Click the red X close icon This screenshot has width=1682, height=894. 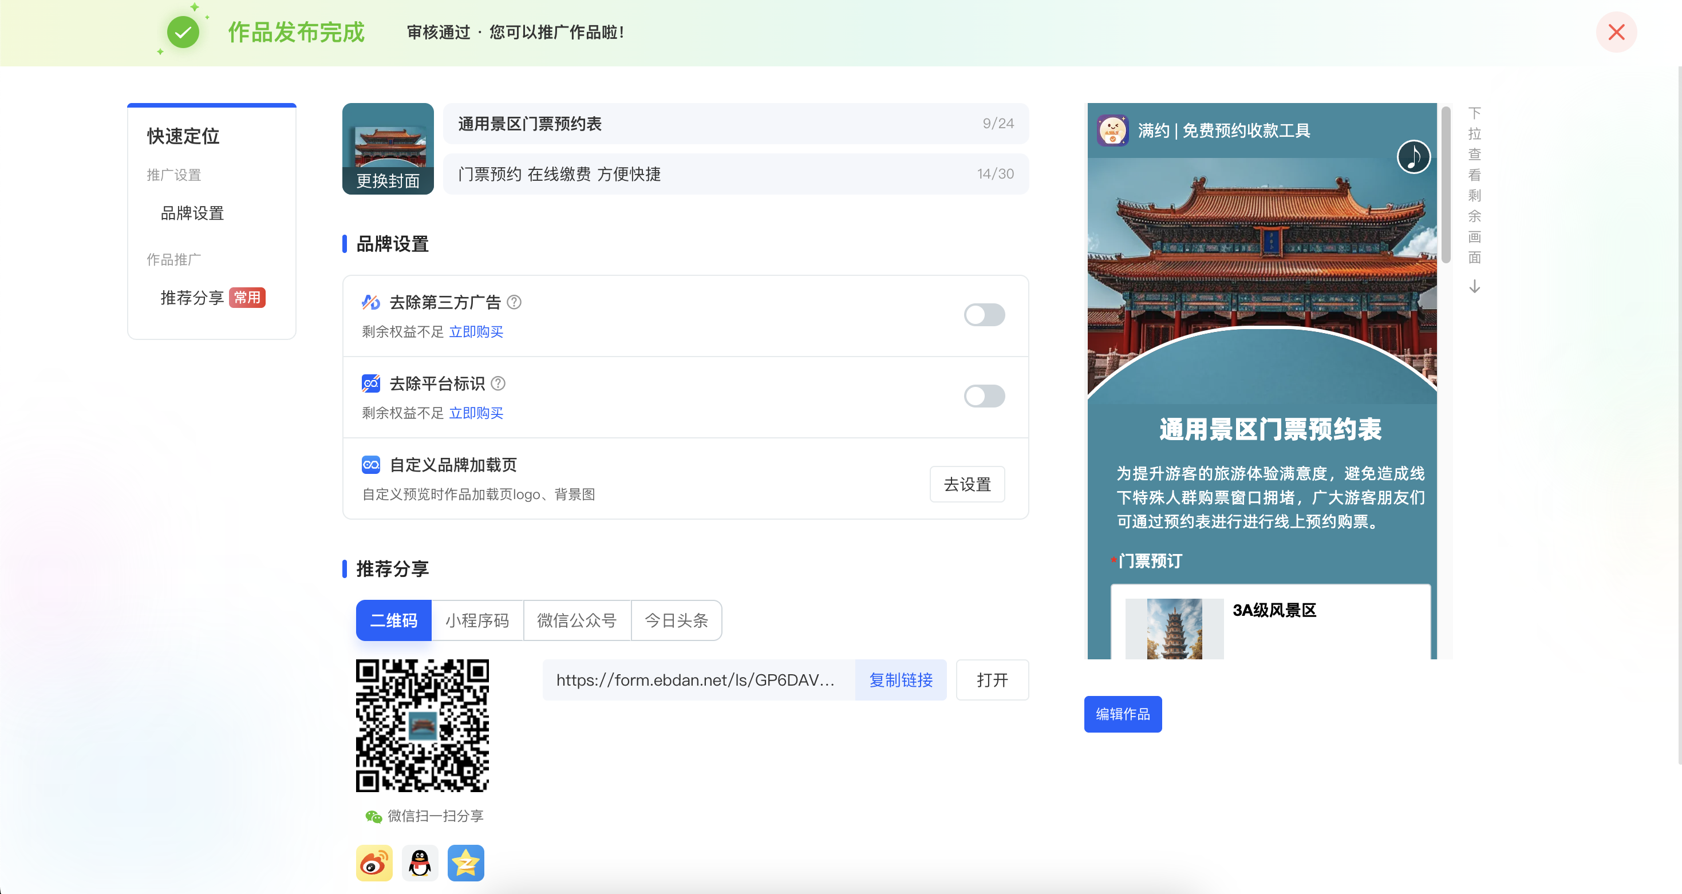coord(1616,32)
